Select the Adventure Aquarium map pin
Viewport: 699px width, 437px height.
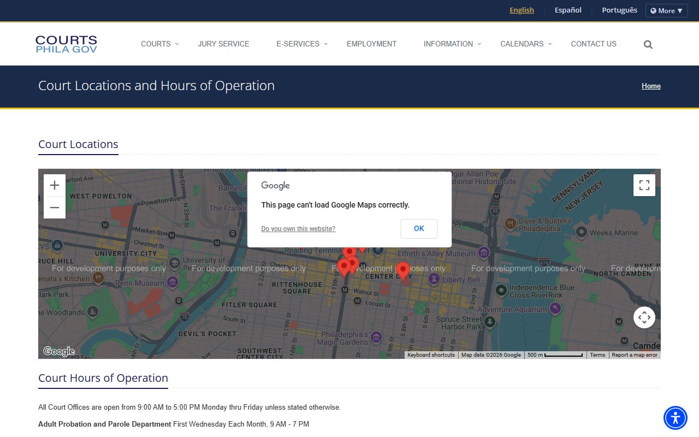555,309
